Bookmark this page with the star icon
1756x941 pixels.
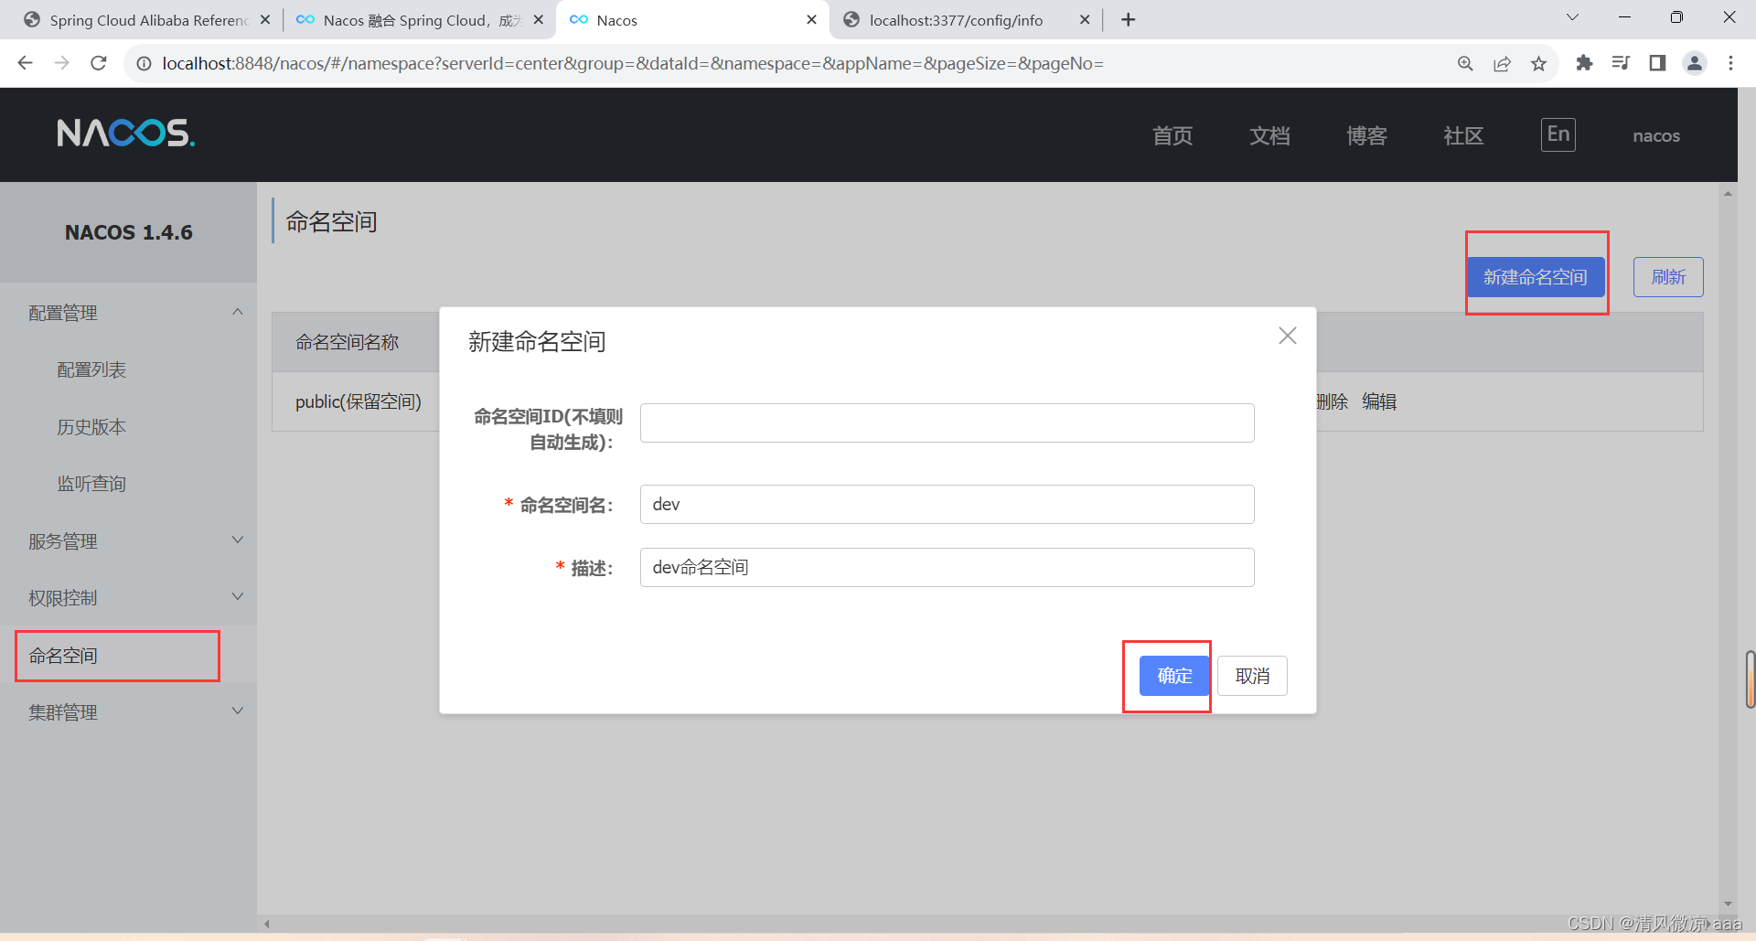coord(1538,63)
